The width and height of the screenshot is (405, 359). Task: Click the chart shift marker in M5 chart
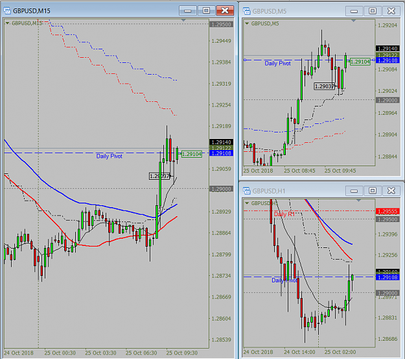click(x=353, y=20)
